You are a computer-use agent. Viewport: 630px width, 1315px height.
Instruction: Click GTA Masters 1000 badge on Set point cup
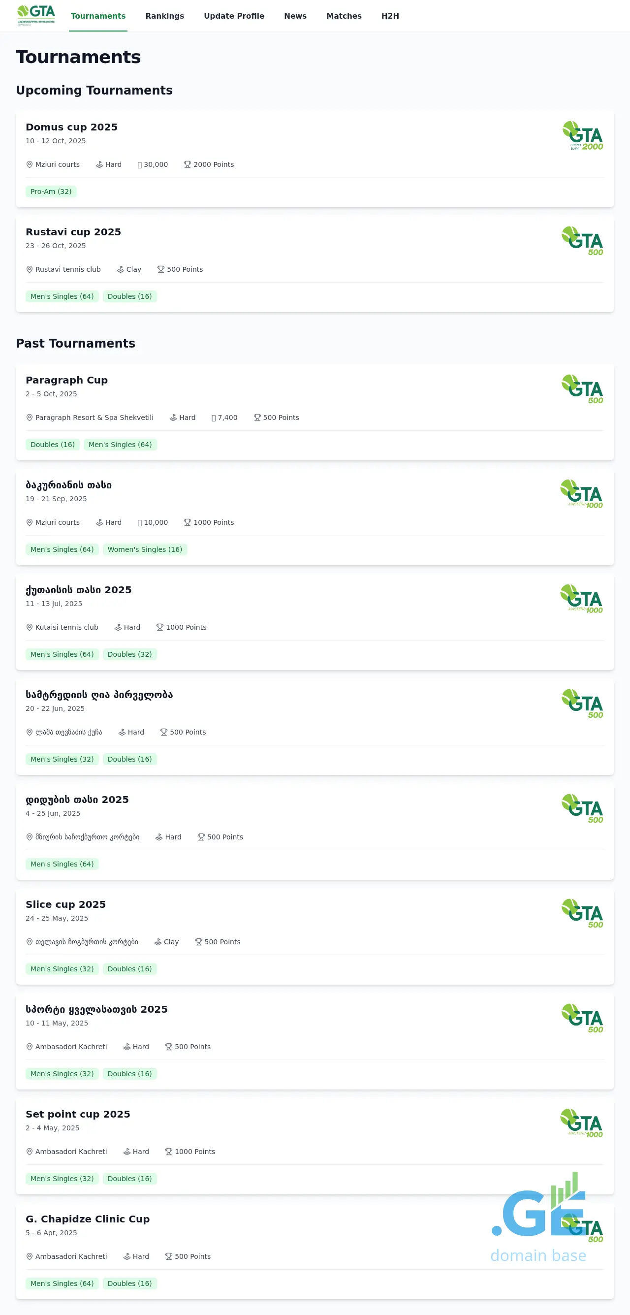[x=581, y=1123]
